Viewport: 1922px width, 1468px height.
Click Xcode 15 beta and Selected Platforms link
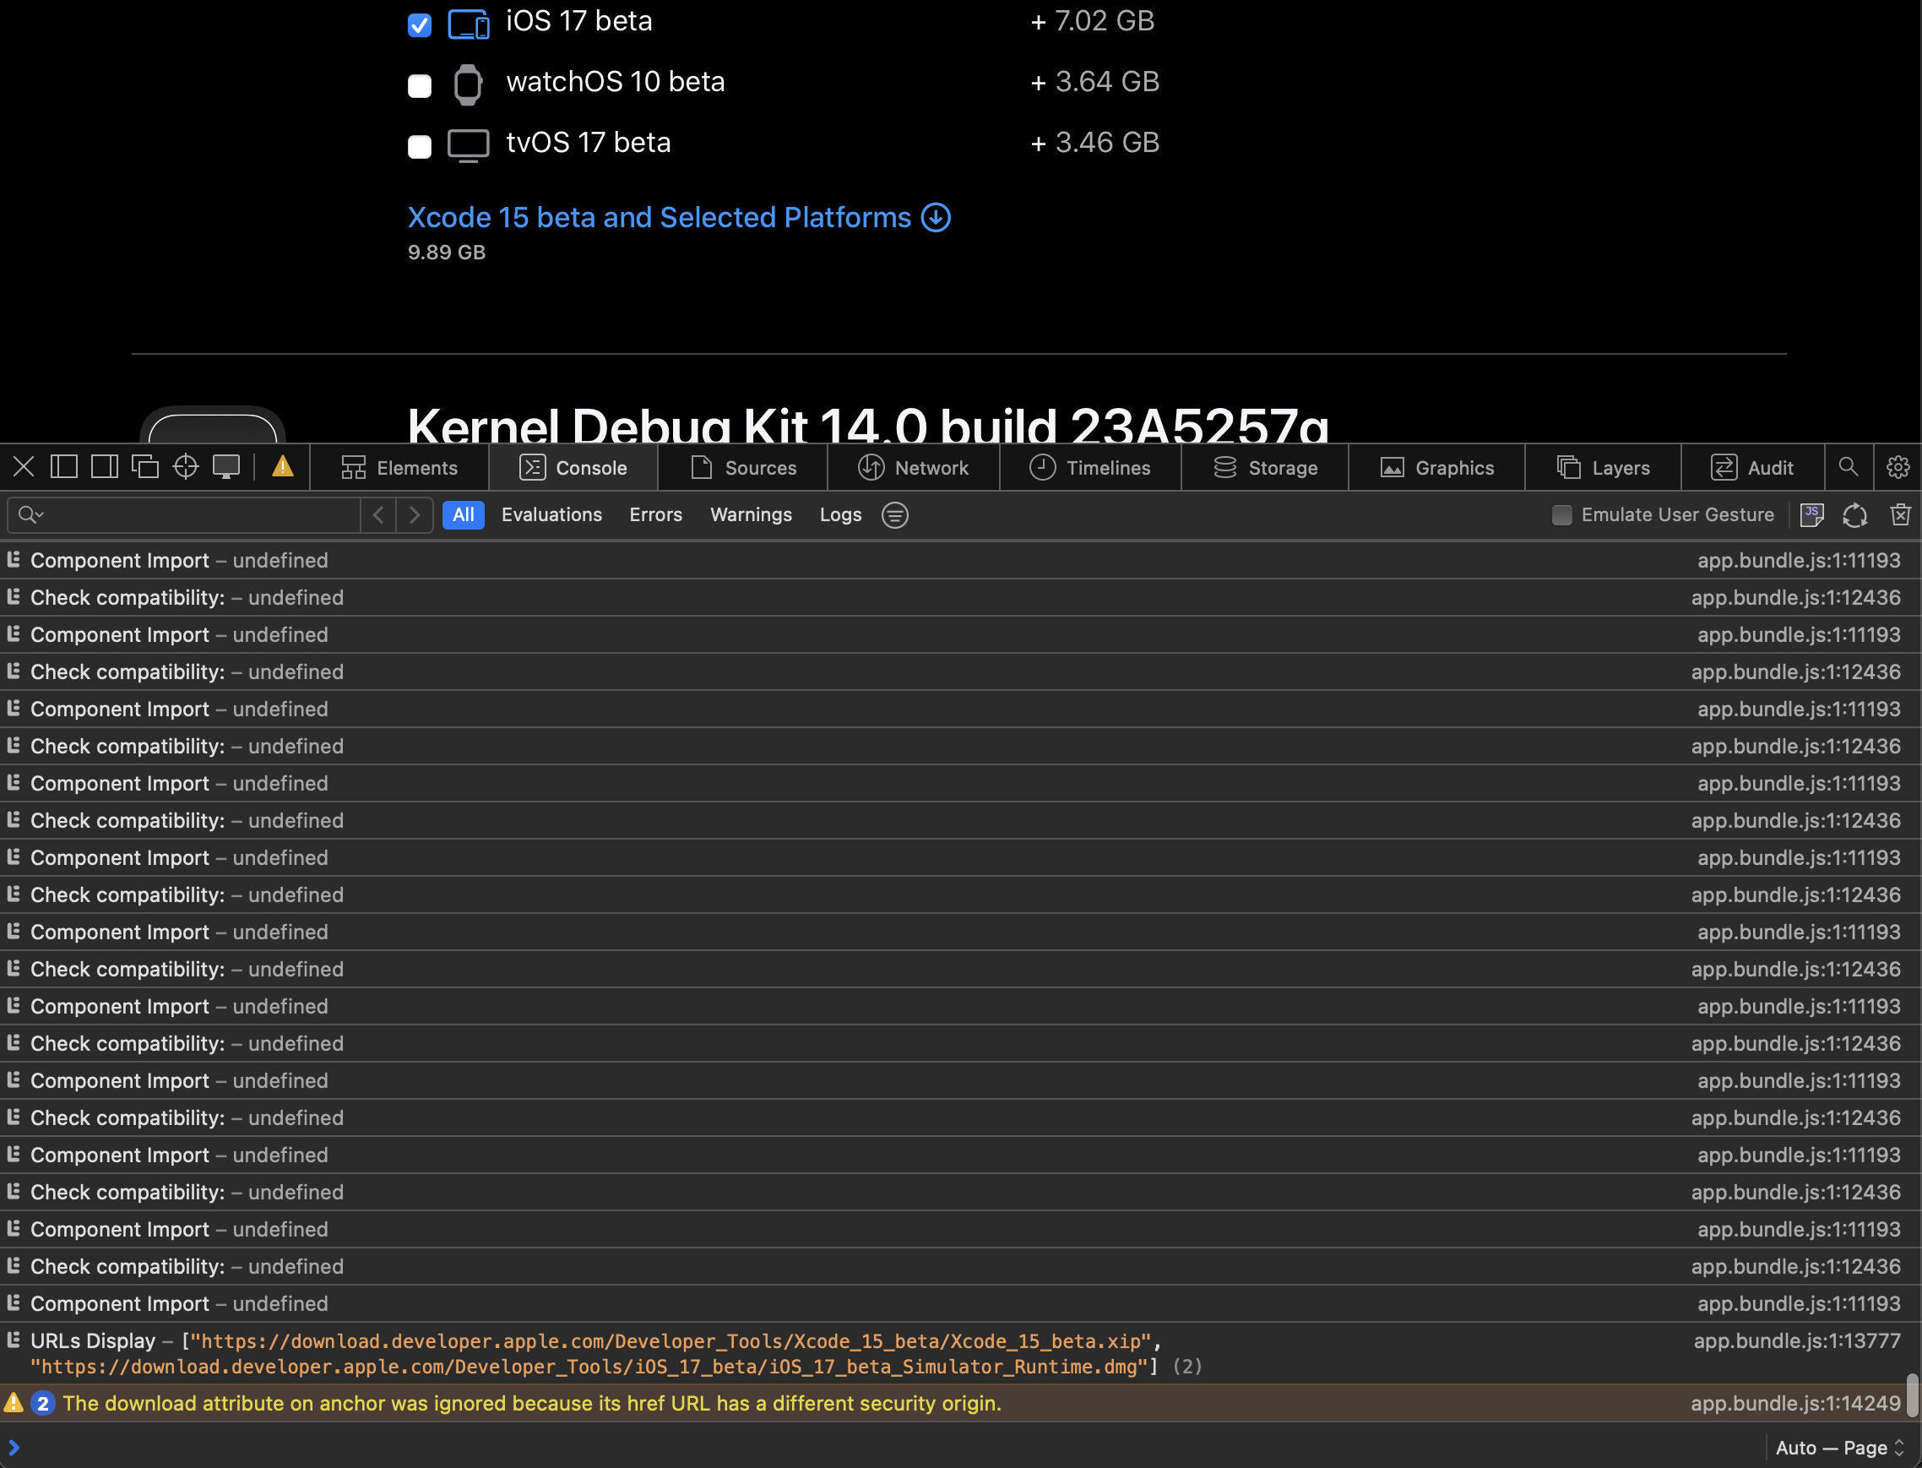[x=660, y=218]
